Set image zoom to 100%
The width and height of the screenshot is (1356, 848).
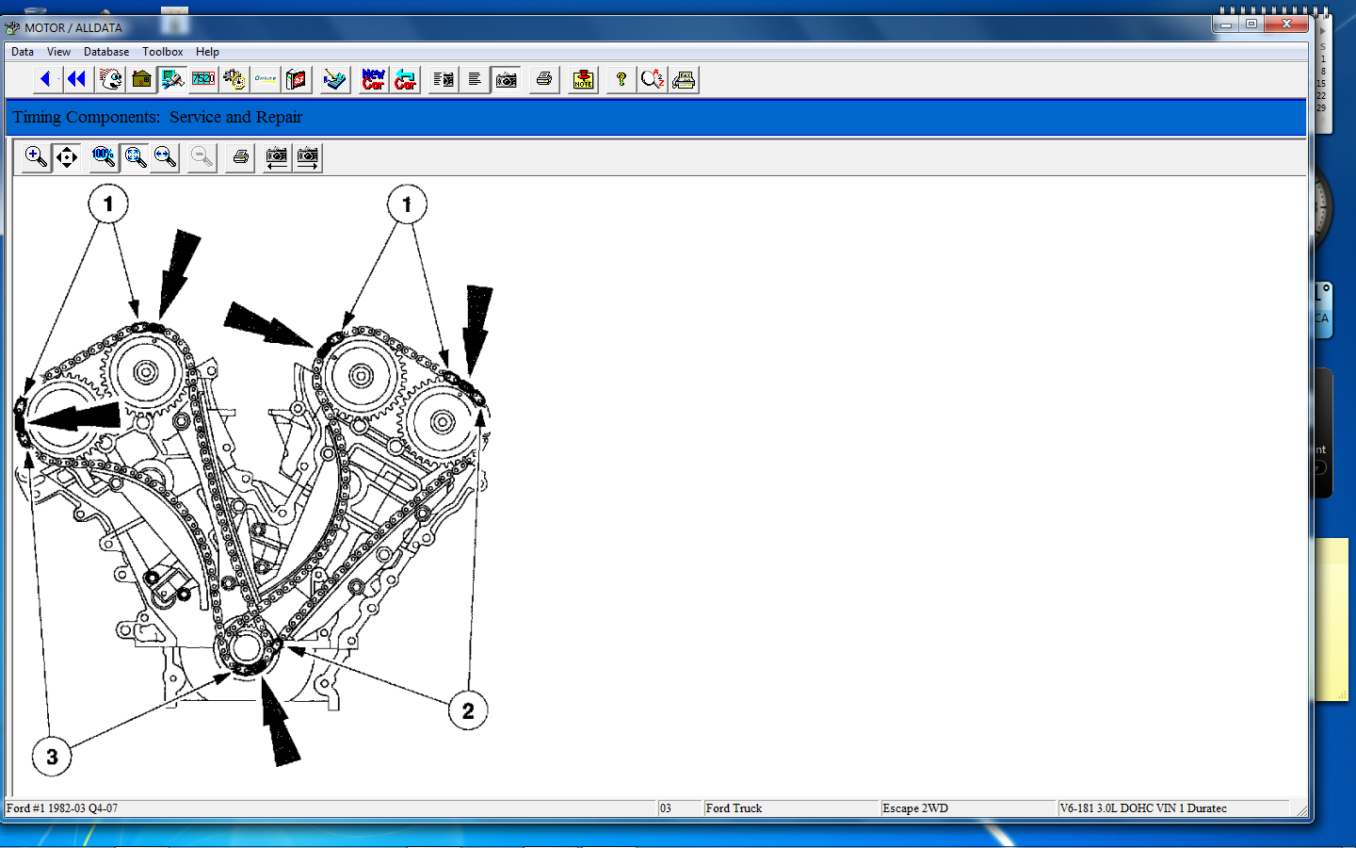coord(104,157)
